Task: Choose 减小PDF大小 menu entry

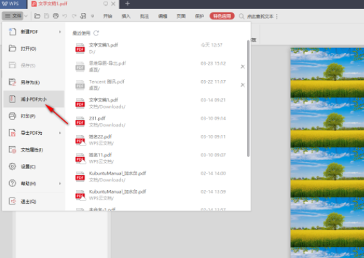Action: tap(33, 99)
